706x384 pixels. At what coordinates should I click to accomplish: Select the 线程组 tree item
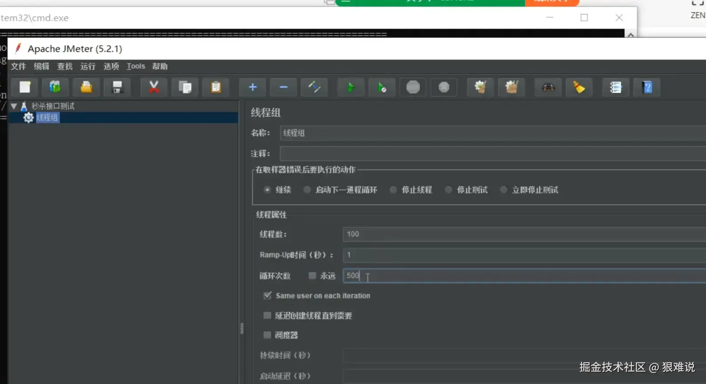[x=47, y=118]
